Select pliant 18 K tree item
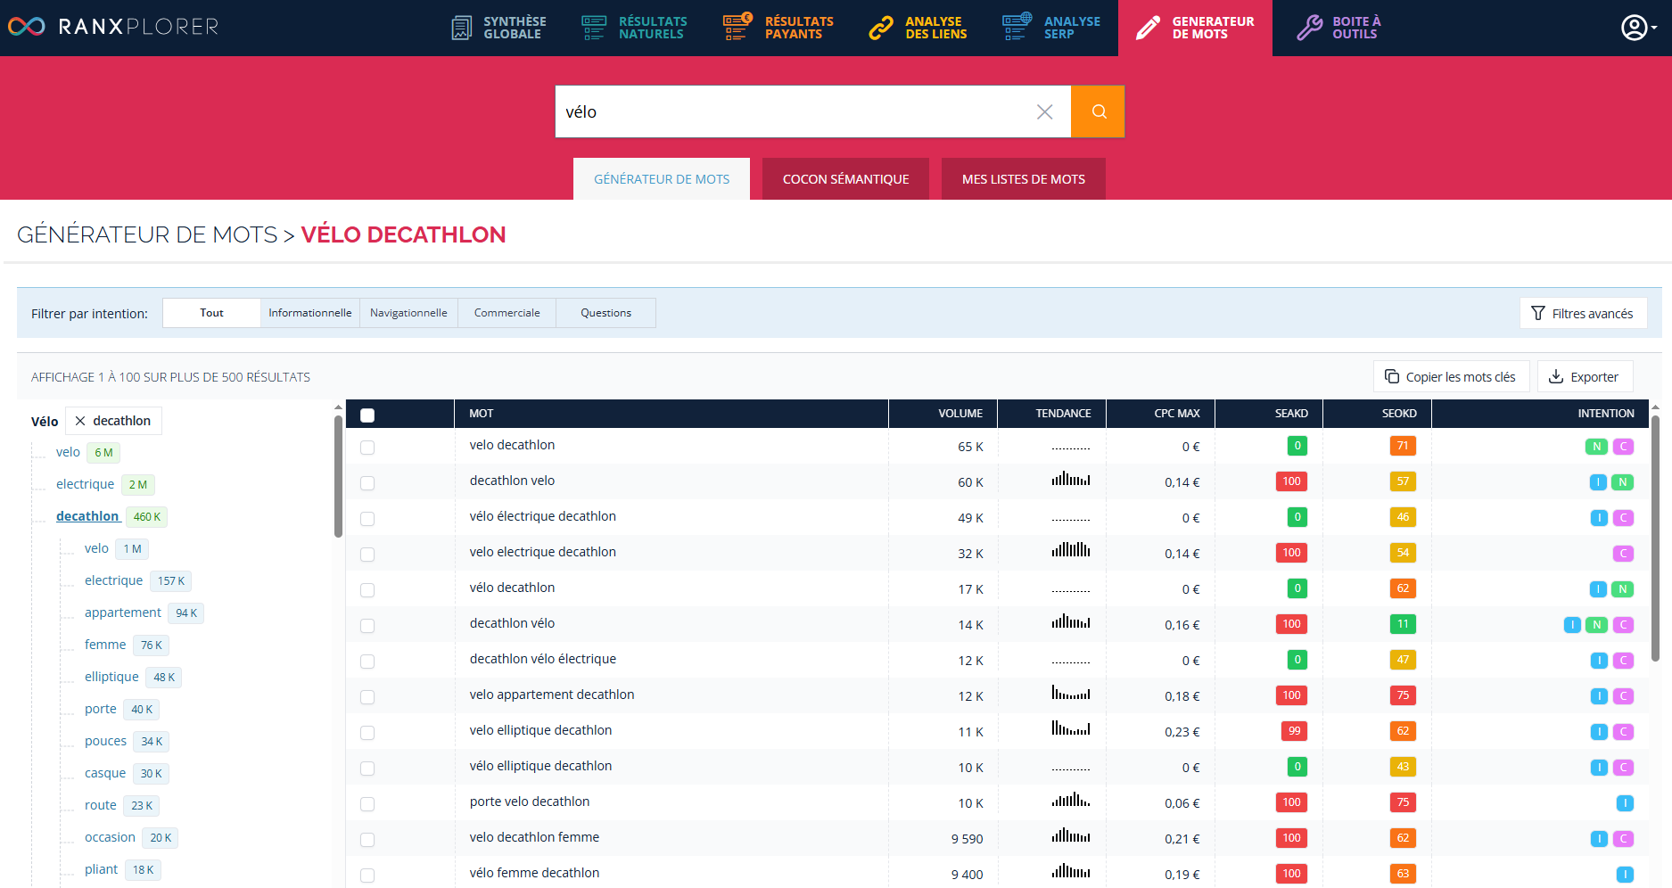This screenshot has height=888, width=1672. tap(122, 869)
